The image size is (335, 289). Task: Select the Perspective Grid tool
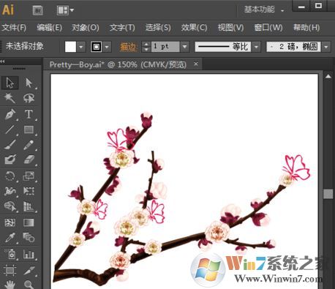[29, 206]
